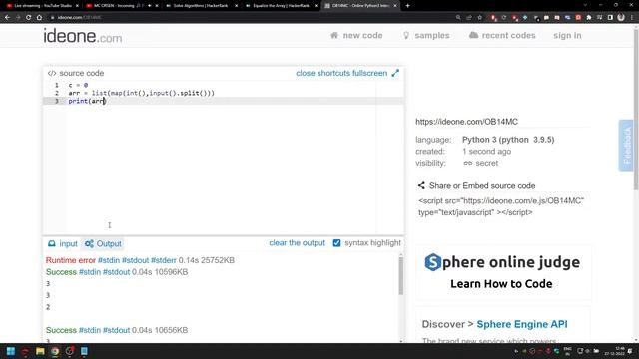The height and width of the screenshot is (359, 639).
Task: Click the #stderr link of Runtime error
Action: [164, 260]
